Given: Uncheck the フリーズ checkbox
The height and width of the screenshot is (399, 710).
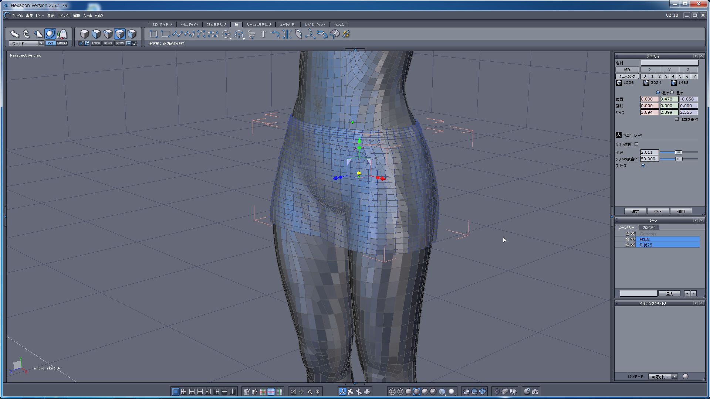Looking at the screenshot, I should tap(643, 166).
